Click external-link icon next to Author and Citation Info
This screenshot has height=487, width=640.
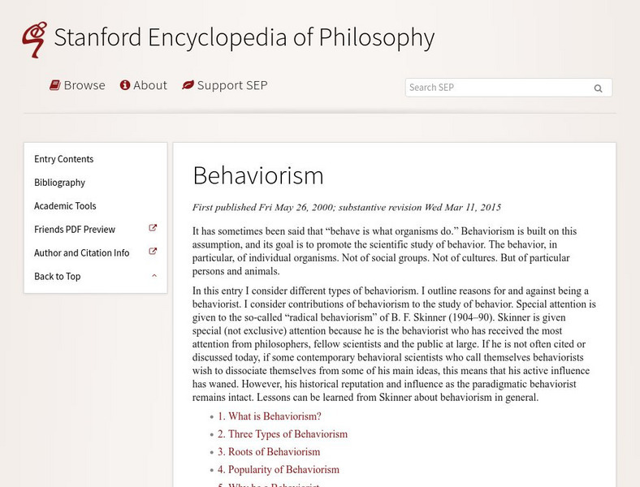coord(153,252)
